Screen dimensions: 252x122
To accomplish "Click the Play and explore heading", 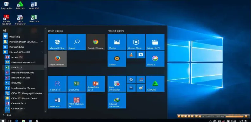I will click(116, 31).
